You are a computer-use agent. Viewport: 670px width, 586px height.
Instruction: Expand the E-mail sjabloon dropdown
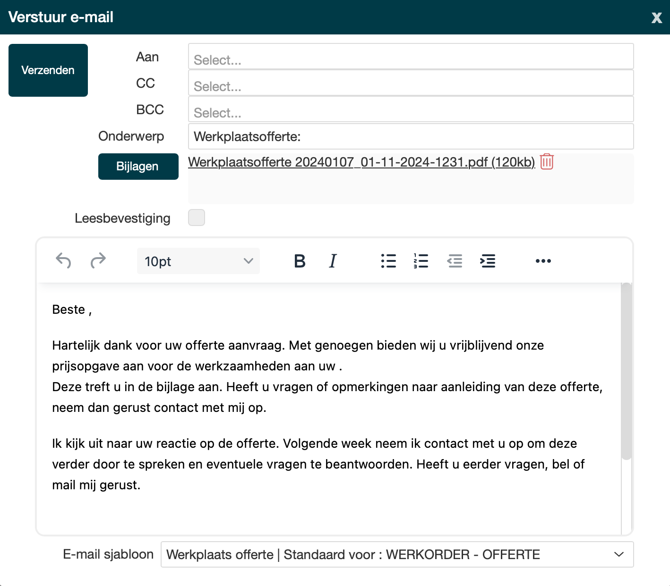click(x=397, y=554)
